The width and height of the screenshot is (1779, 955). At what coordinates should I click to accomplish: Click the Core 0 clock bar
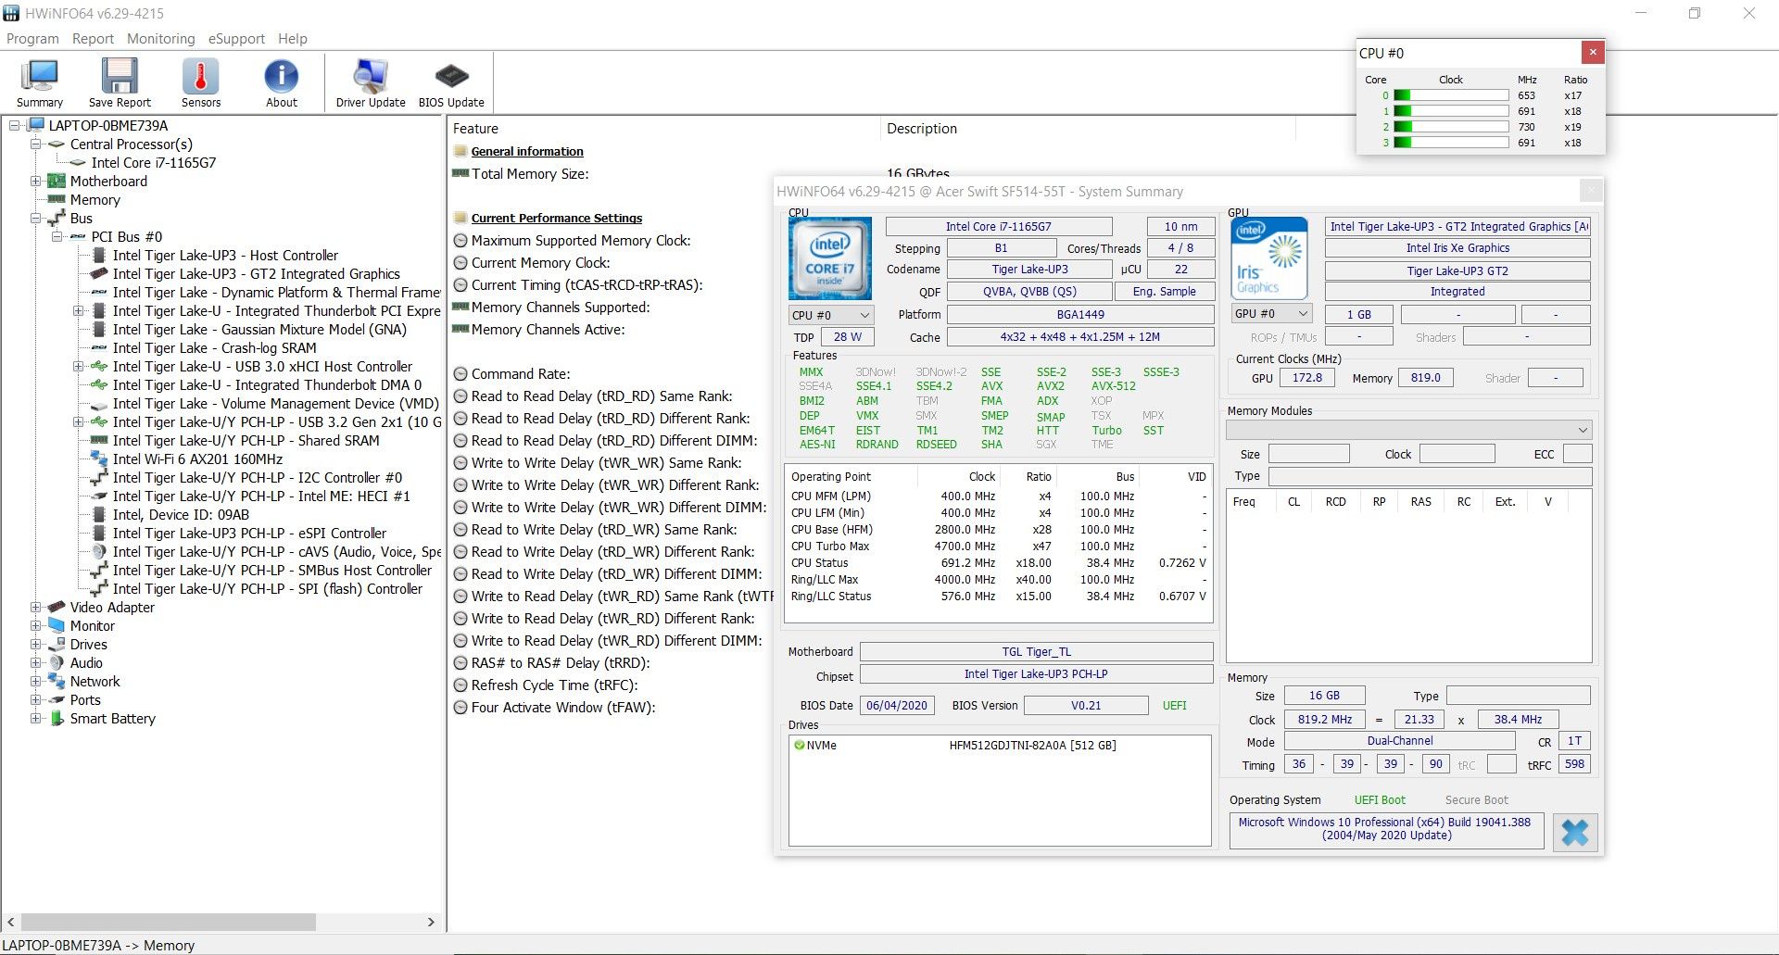(1451, 95)
